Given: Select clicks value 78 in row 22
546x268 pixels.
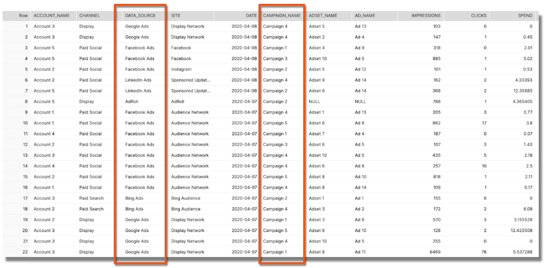Looking at the screenshot, I should pyautogui.click(x=484, y=252).
